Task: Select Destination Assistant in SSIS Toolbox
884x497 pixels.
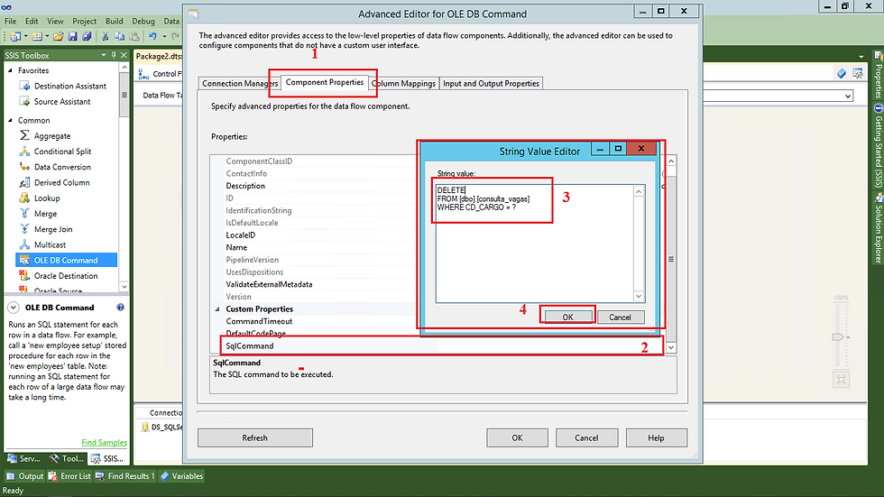Action: (70, 87)
